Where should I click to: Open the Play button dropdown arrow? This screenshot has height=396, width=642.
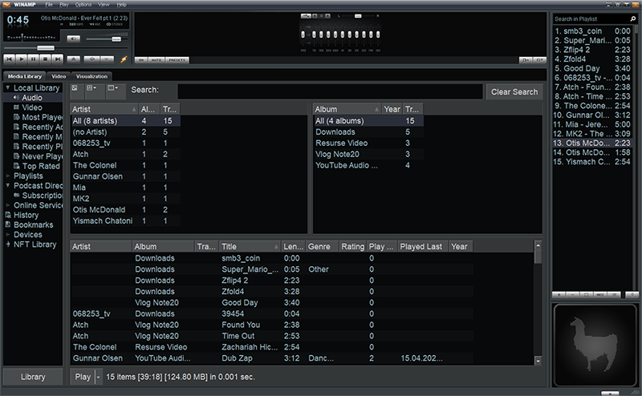click(98, 377)
